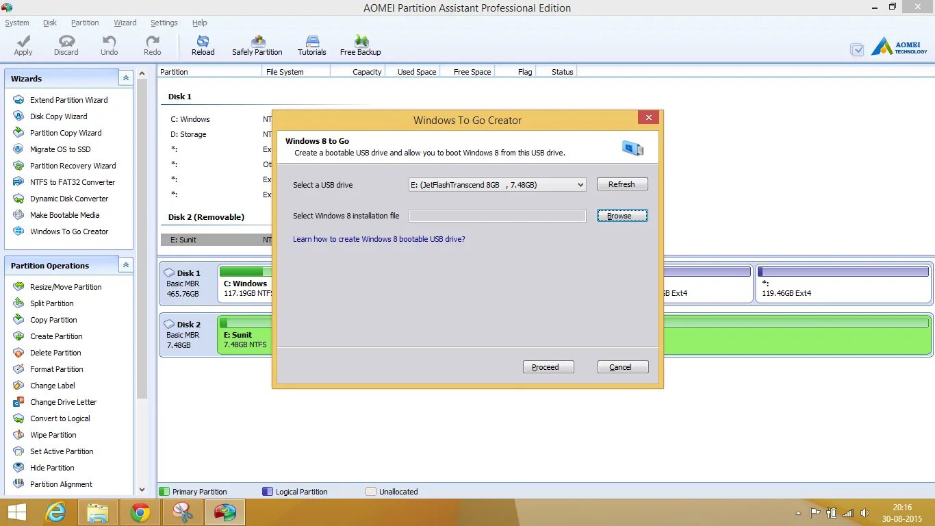Click the sidebar scroll up arrow
Image resolution: width=935 pixels, height=526 pixels.
pos(142,73)
